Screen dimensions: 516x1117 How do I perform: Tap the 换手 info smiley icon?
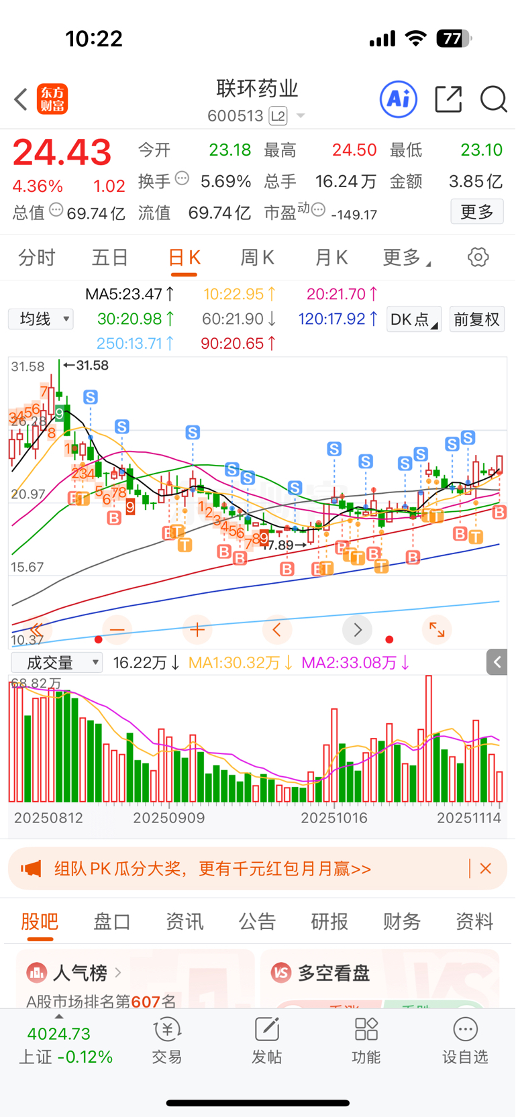point(182,178)
